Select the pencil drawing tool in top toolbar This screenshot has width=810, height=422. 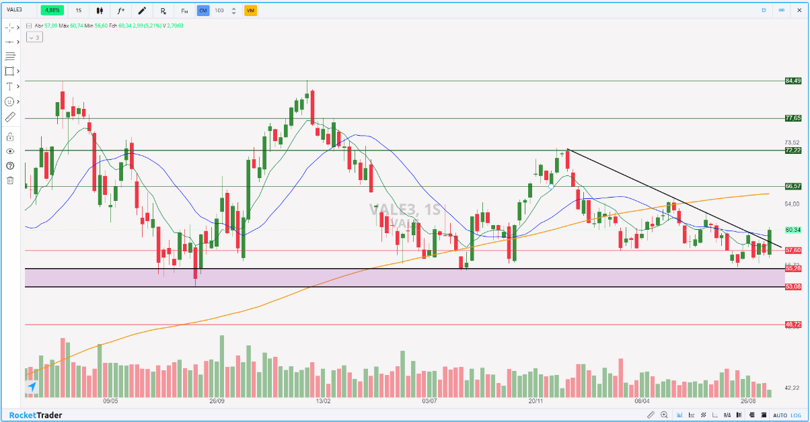click(142, 11)
